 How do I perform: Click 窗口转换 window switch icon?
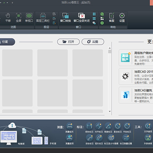tap(65, 17)
